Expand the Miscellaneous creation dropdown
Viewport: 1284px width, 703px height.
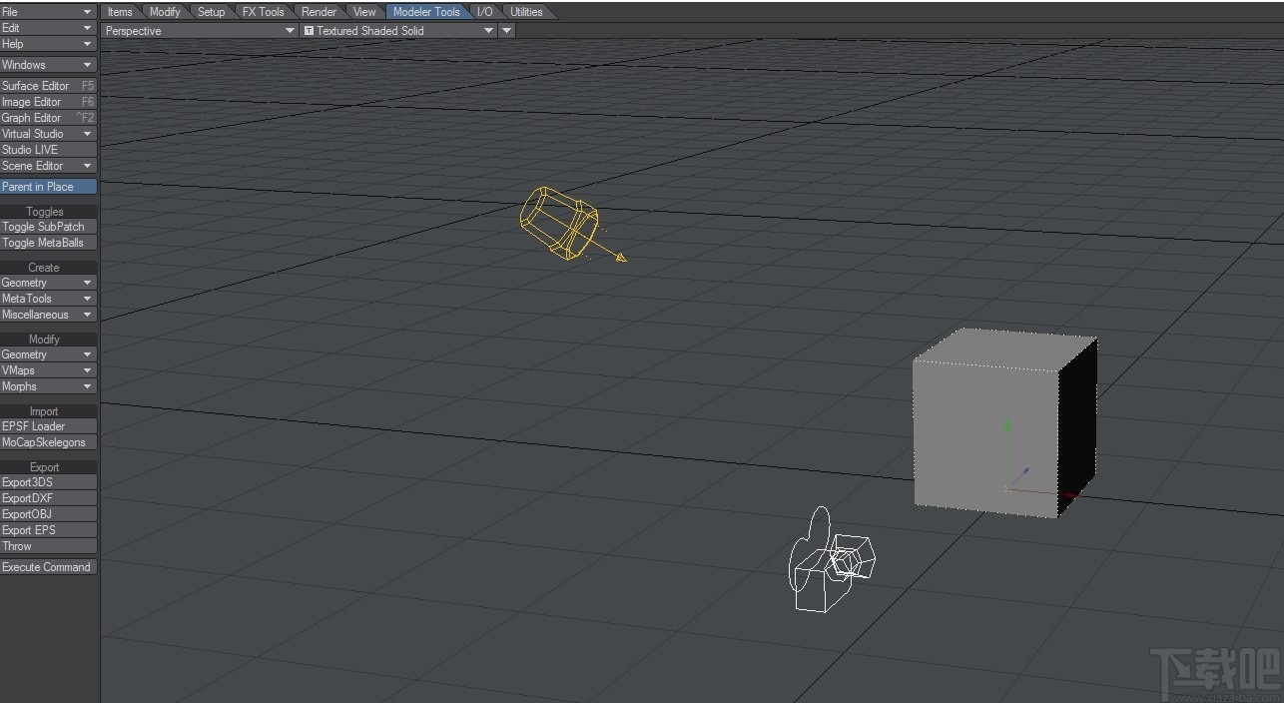coord(48,315)
